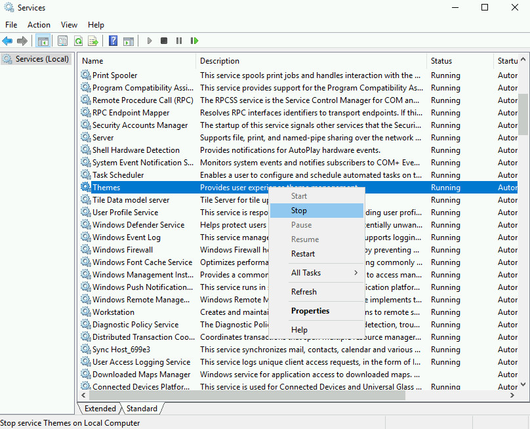Click the Restart Service toolbar icon
Image resolution: width=530 pixels, height=429 pixels.
tap(194, 41)
